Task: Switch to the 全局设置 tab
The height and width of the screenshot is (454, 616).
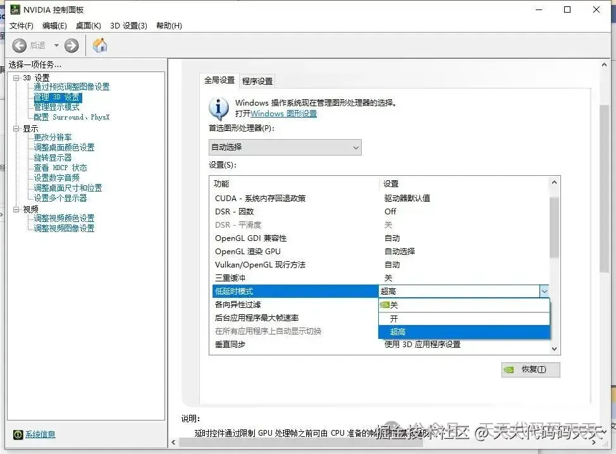Action: pos(219,80)
